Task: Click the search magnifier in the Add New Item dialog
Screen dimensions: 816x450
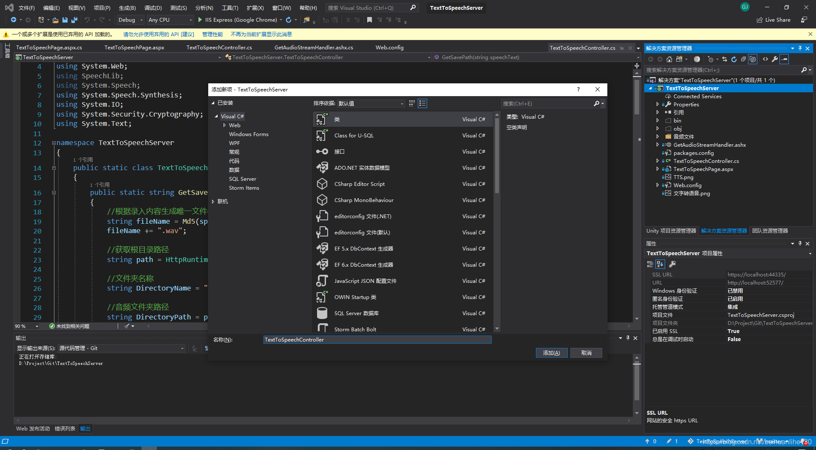Action: (597, 103)
